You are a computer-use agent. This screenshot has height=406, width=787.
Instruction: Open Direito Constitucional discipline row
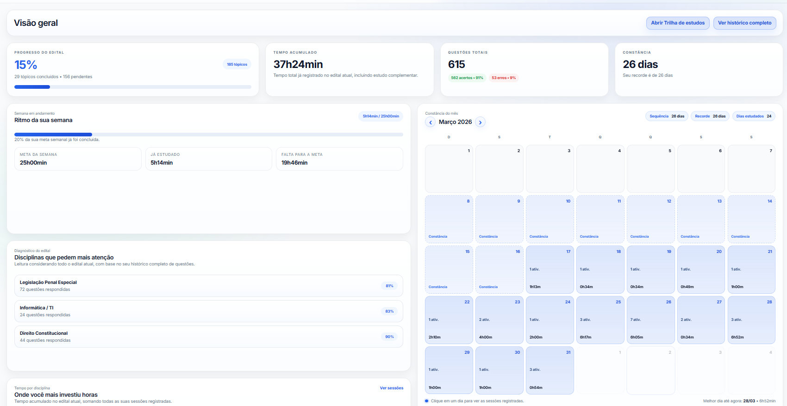click(x=208, y=337)
